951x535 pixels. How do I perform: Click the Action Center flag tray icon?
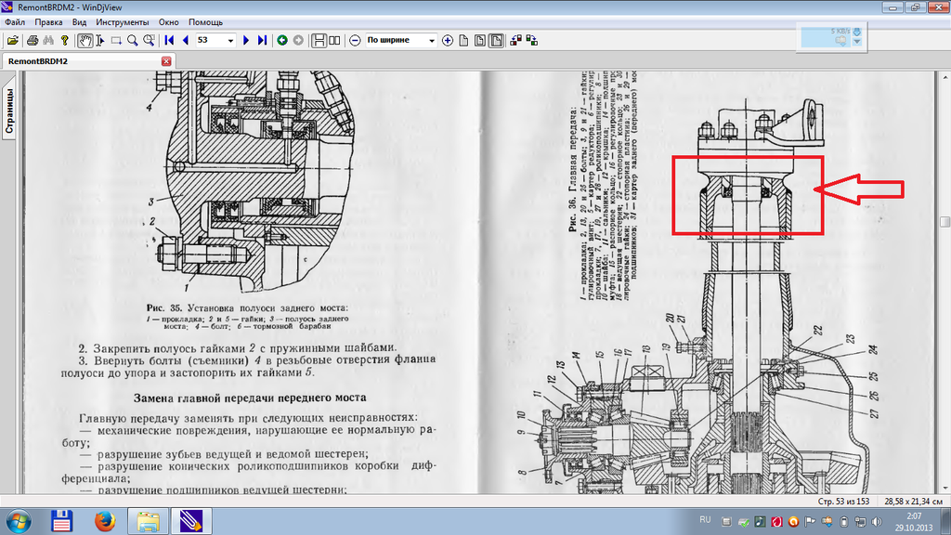810,522
